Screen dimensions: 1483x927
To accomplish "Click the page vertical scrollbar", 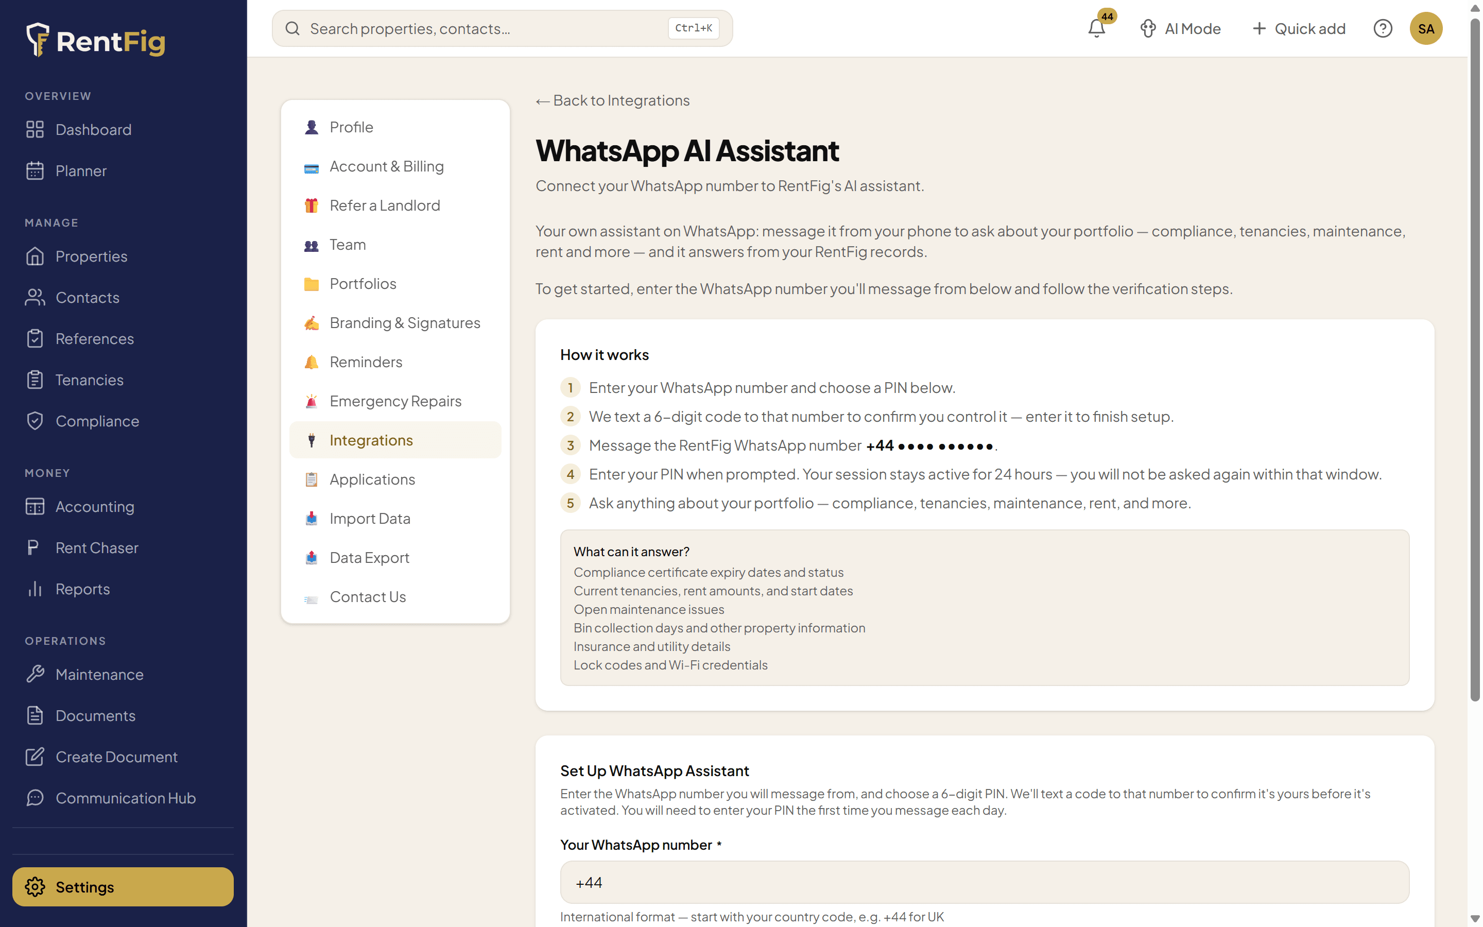I will (1475, 360).
